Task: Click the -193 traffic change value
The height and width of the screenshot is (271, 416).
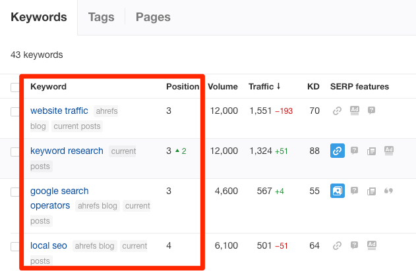Action: 284,111
